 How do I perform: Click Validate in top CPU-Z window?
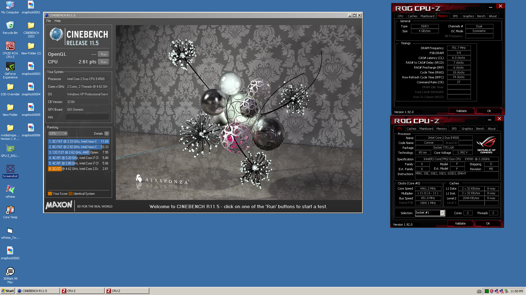click(461, 111)
